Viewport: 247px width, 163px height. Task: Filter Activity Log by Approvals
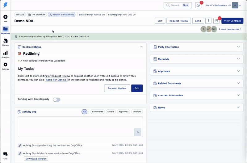[x=124, y=112]
